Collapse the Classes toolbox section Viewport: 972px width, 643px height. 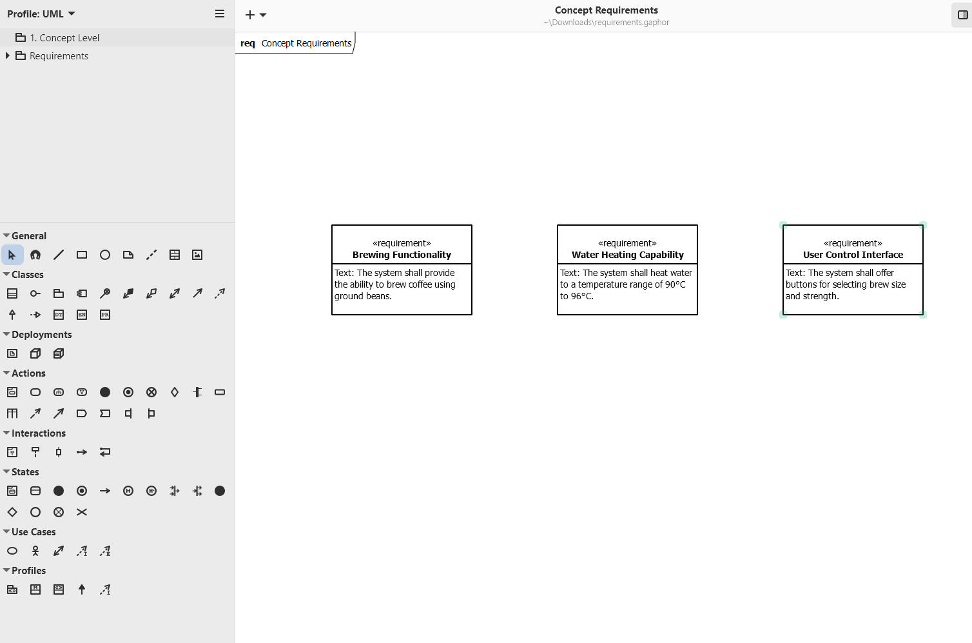tap(7, 275)
